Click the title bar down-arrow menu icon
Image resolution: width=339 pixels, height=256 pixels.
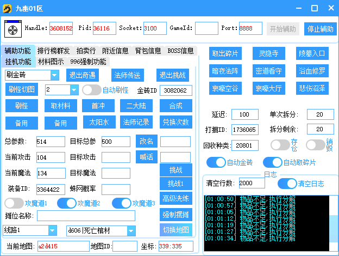click(299, 8)
